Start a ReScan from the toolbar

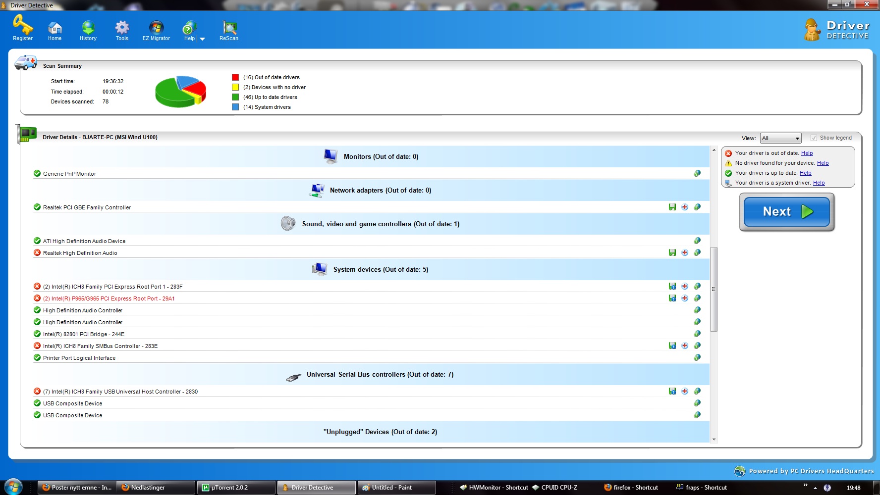coord(229,30)
